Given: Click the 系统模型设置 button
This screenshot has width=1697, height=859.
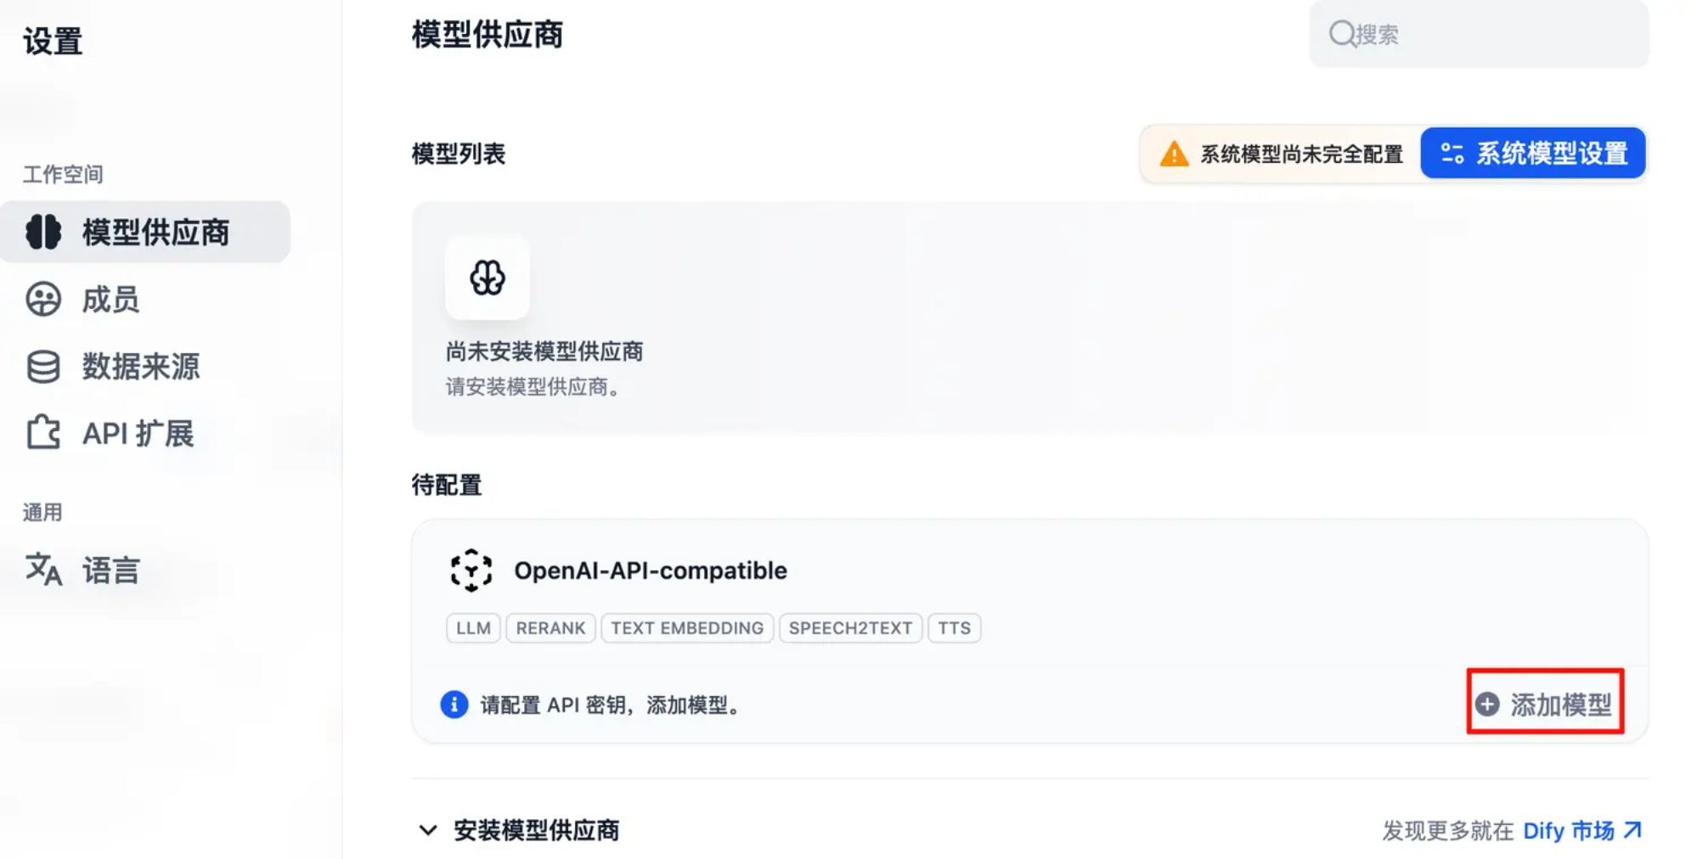Looking at the screenshot, I should click(1533, 154).
